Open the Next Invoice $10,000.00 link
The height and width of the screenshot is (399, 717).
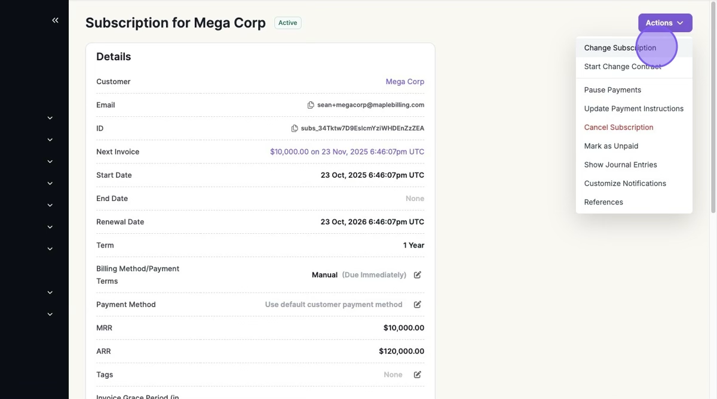pyautogui.click(x=347, y=152)
